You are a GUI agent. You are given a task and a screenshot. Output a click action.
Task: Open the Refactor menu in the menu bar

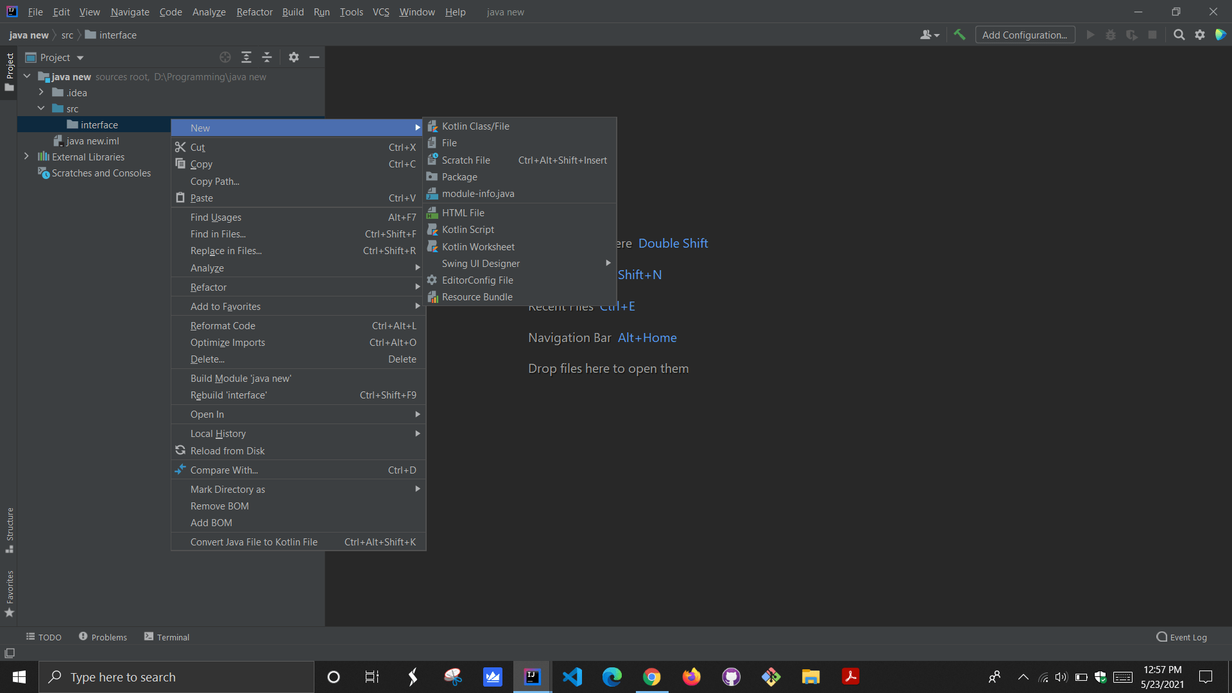tap(254, 12)
